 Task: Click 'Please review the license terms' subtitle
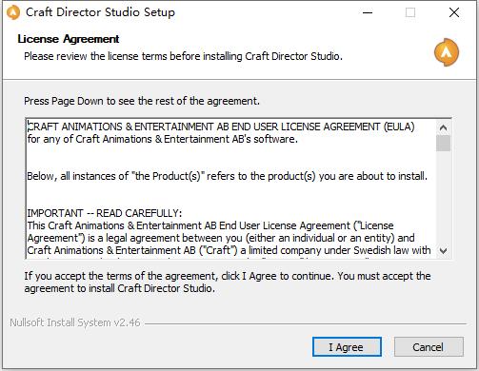(183, 56)
